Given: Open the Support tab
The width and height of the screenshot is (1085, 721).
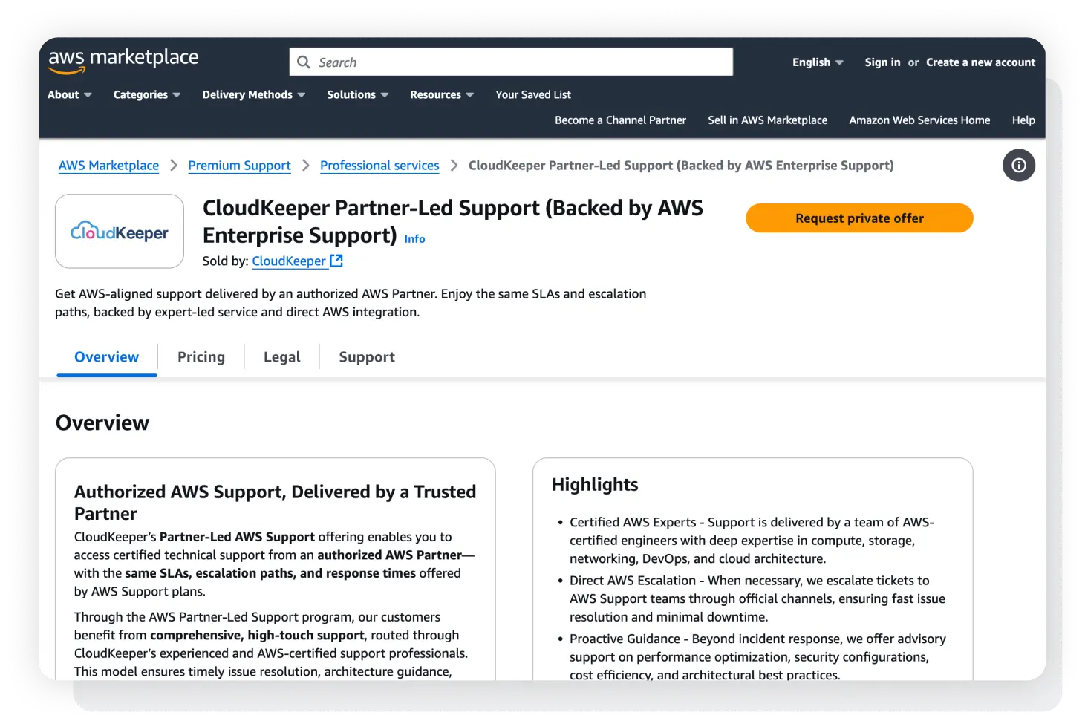Looking at the screenshot, I should [367, 357].
